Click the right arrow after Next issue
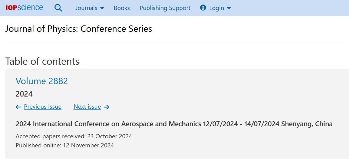This screenshot has height=161, width=349. click(x=107, y=107)
